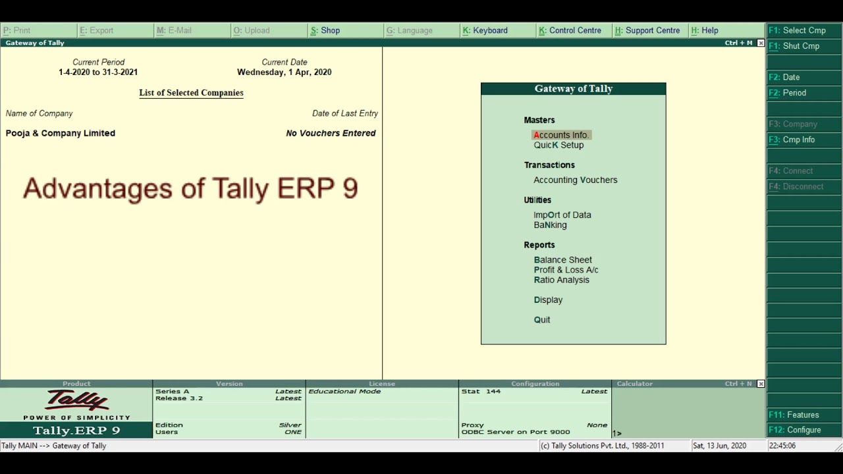Click F11: Features button
This screenshot has height=474, width=843.
(804, 415)
